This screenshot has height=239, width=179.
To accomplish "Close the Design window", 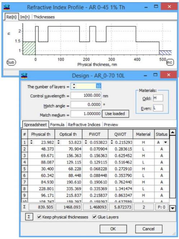I will point(169,75).
